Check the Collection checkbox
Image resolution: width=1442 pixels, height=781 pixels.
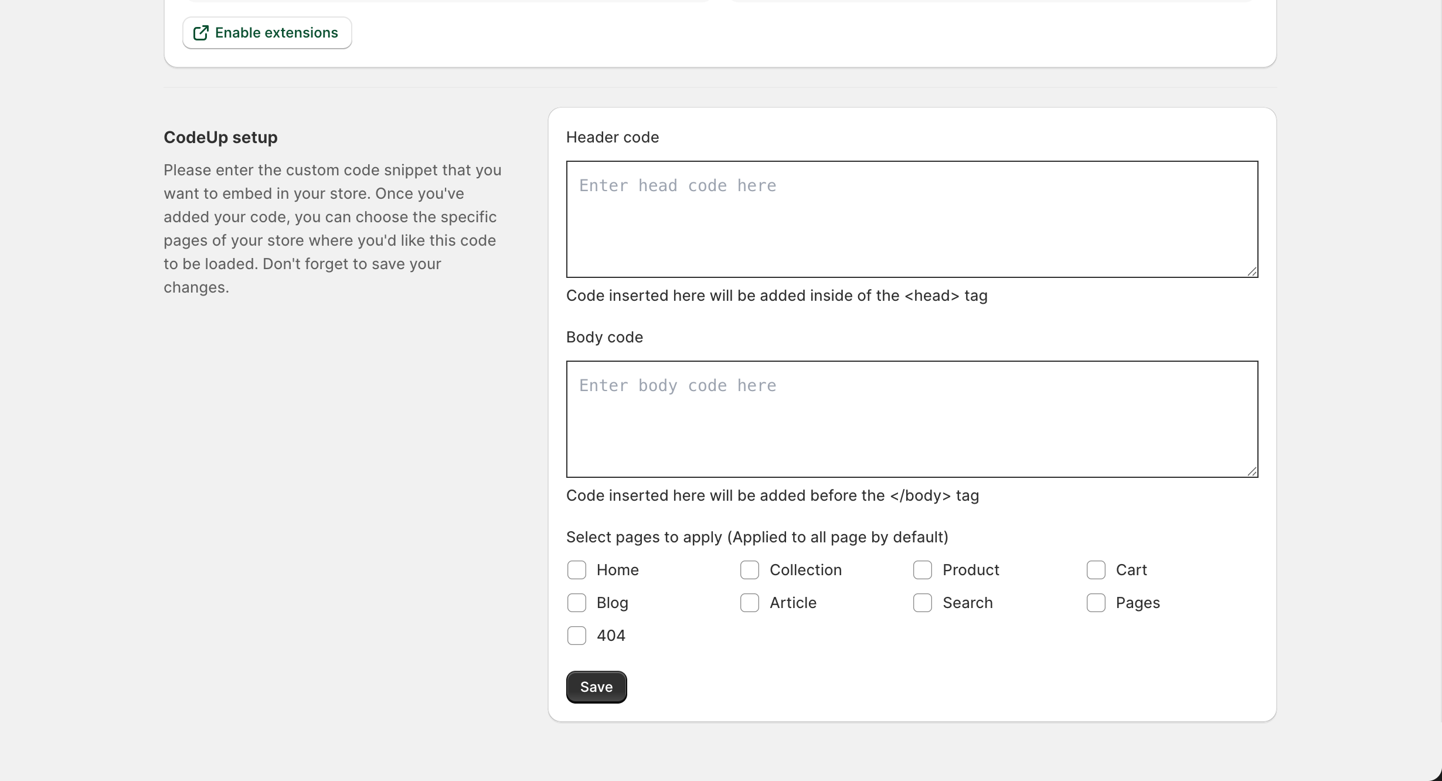[x=749, y=569]
